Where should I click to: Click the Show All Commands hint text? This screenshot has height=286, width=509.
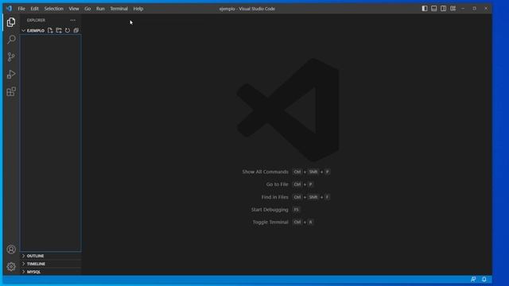pyautogui.click(x=265, y=172)
